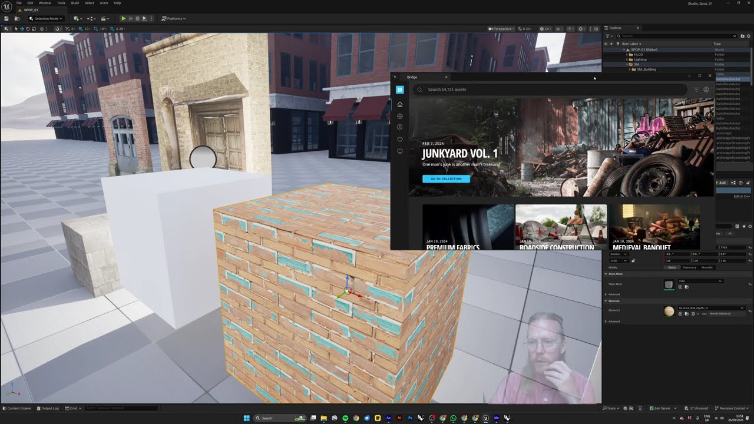Open viewport Show eye icon menu
This screenshot has height=424, width=754.
pos(559,28)
